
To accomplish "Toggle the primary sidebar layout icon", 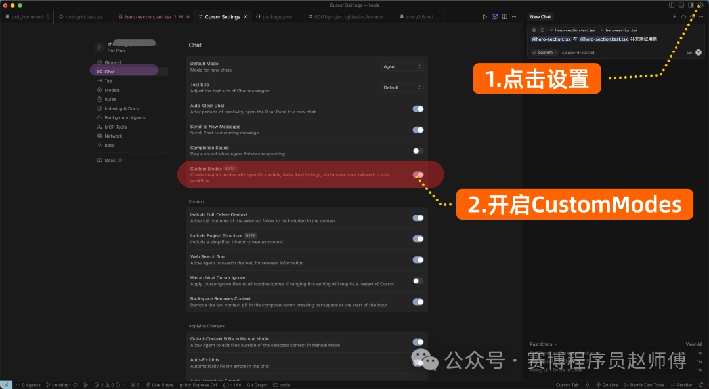I will (x=672, y=5).
